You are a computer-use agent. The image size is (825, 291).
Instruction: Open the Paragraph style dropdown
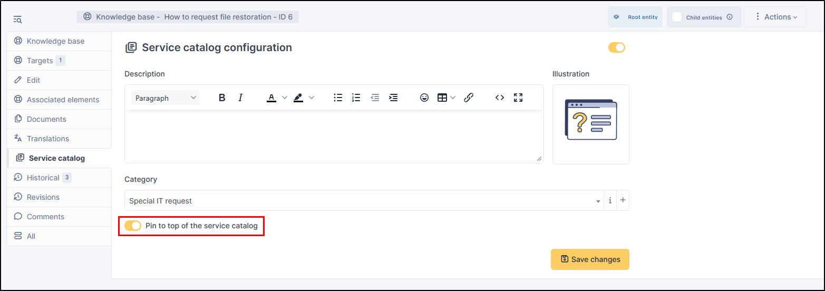click(x=165, y=98)
